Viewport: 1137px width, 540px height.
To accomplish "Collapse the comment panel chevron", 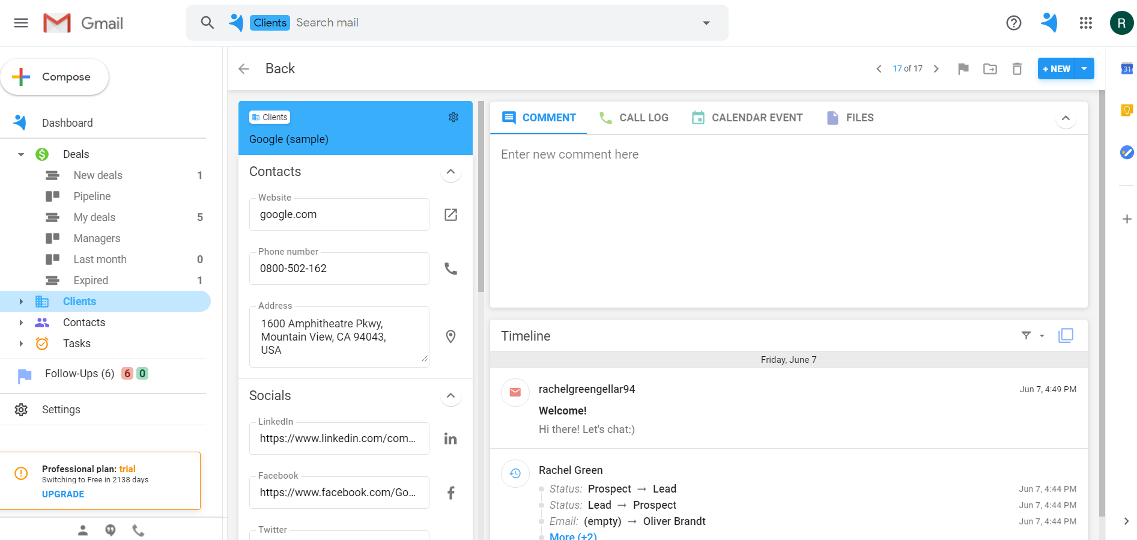I will (1066, 118).
